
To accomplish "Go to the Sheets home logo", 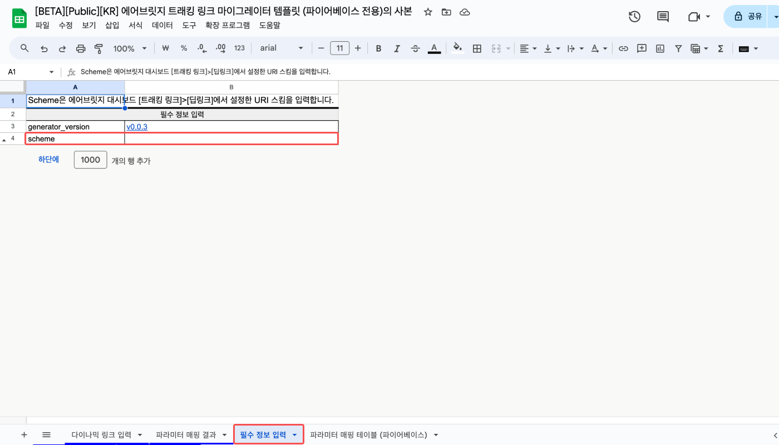I will pyautogui.click(x=20, y=18).
